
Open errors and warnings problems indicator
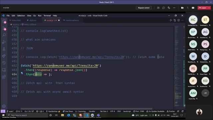[40, 111]
